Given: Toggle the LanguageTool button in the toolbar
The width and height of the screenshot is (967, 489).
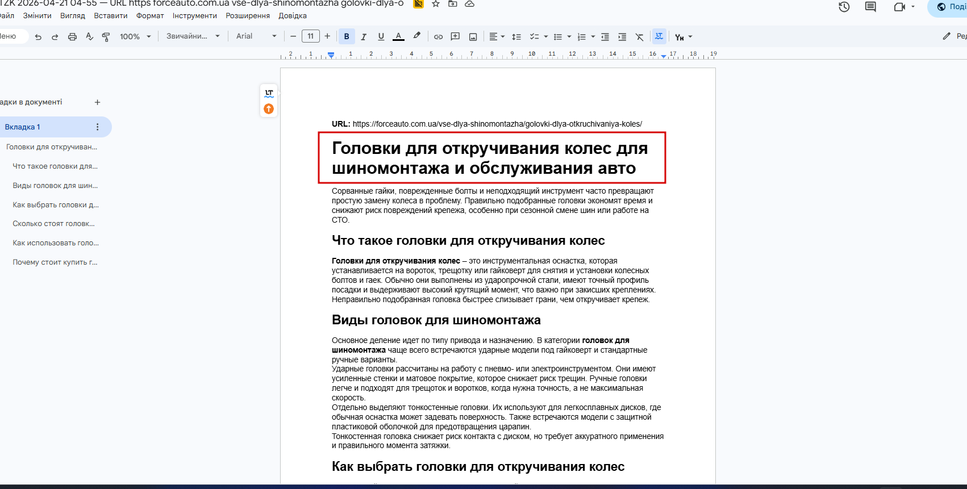Looking at the screenshot, I should click(659, 37).
